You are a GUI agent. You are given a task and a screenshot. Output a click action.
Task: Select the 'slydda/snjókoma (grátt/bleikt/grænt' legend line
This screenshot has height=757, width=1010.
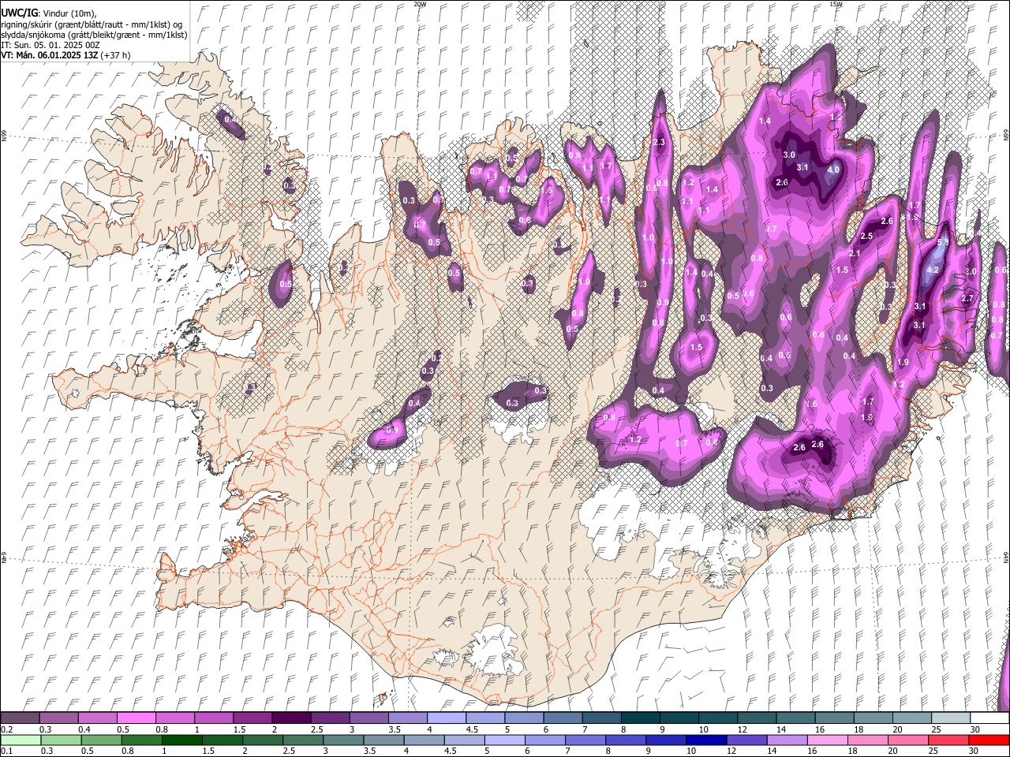94,35
